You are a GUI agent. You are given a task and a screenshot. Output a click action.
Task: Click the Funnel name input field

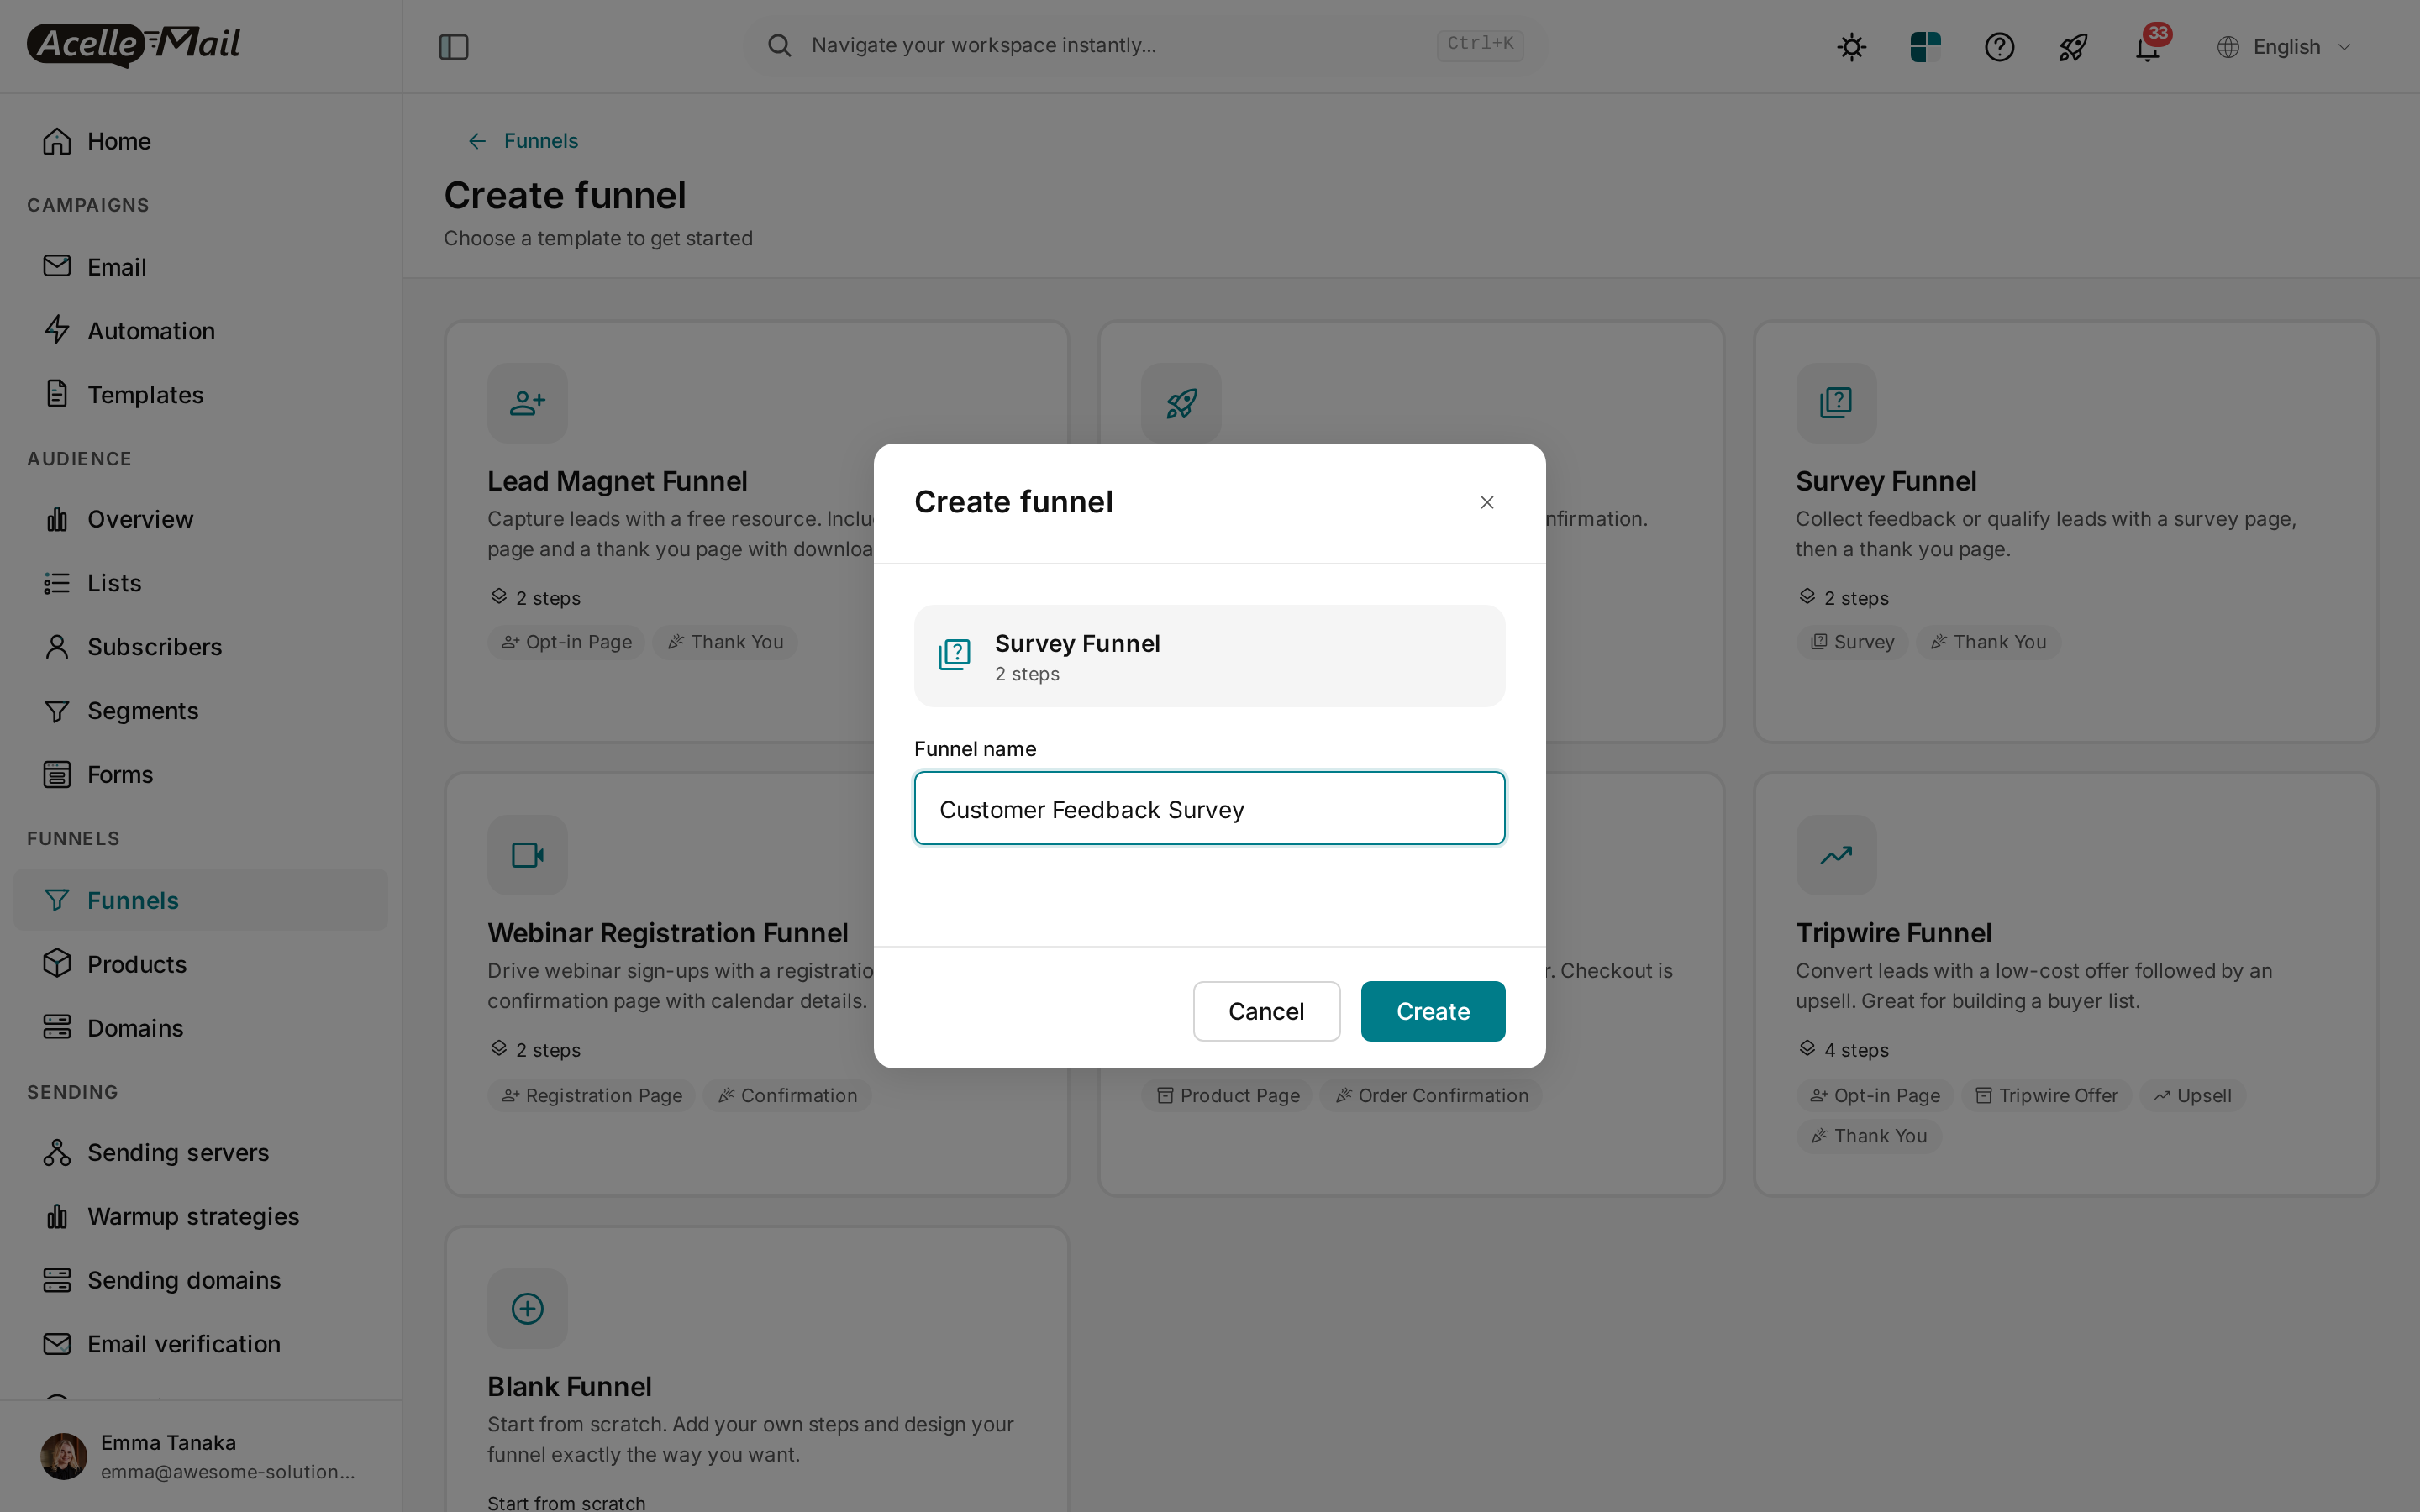point(1209,808)
